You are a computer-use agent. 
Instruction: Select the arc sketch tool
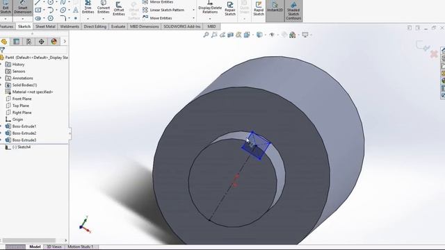coord(51,10)
